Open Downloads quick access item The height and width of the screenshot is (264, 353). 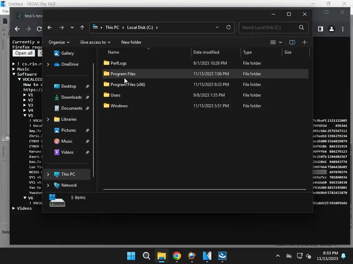coord(71,97)
